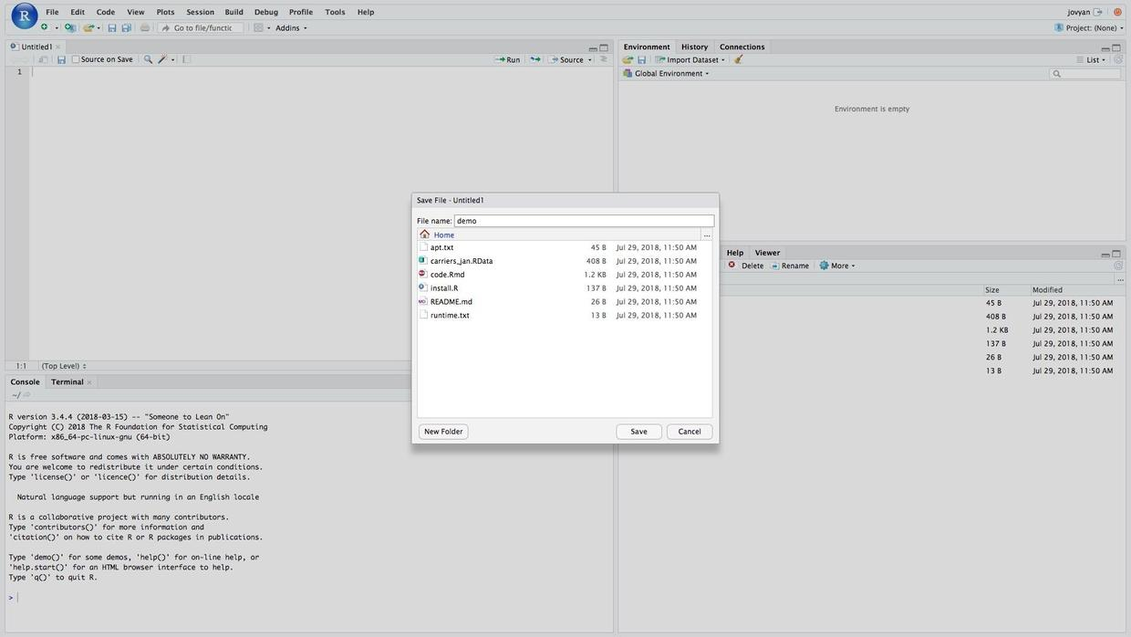This screenshot has height=637, width=1131.
Task: Click the Home folder icon in the Save dialog
Action: pos(424,235)
